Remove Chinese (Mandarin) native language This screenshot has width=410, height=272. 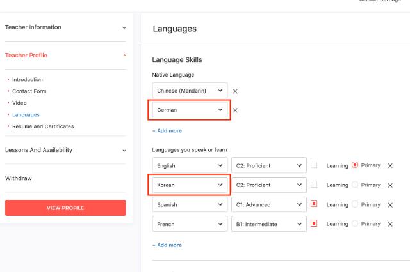235,91
